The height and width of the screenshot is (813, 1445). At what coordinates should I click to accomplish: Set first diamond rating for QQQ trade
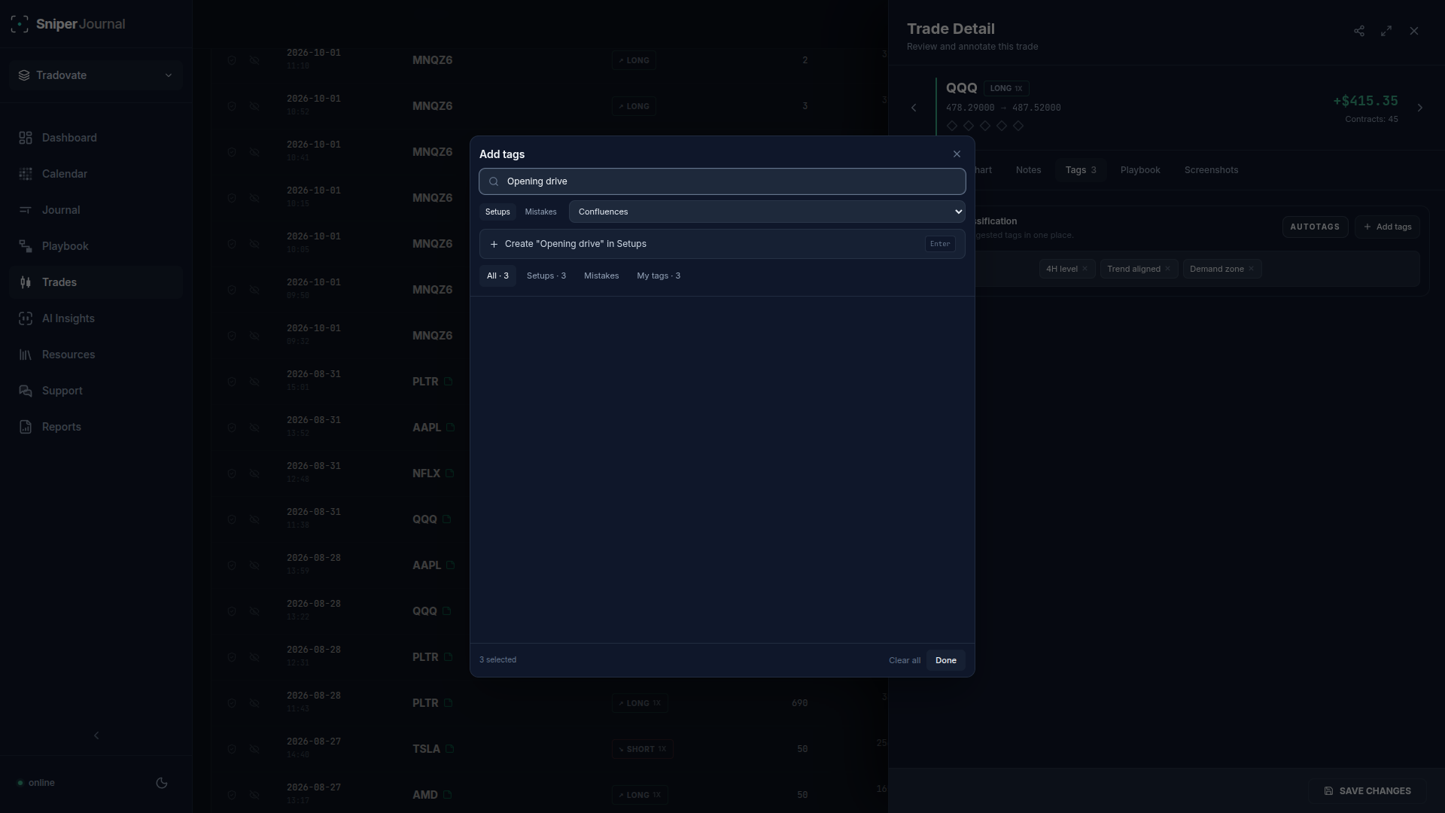pos(952,126)
